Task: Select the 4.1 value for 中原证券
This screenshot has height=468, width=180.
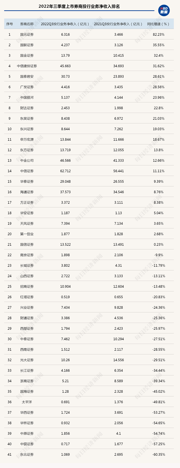Action: point(118,433)
